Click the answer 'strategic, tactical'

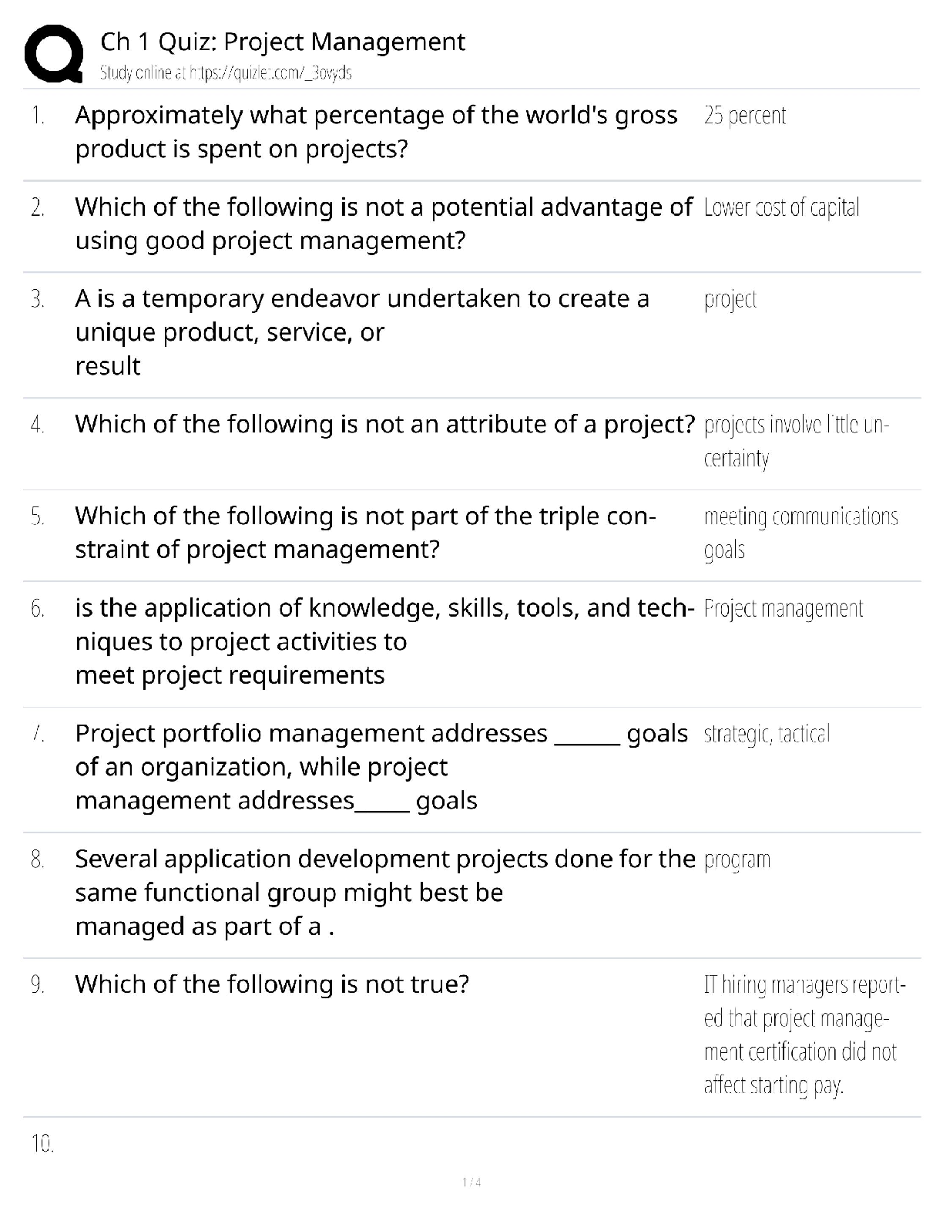767,734
